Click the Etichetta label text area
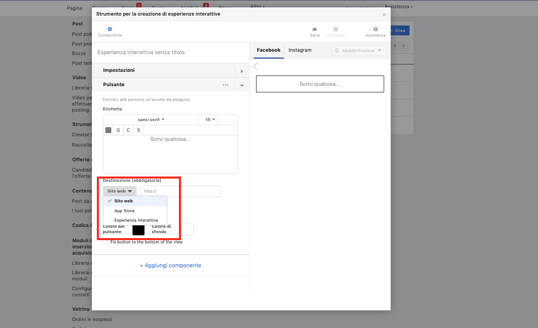Image resolution: width=538 pixels, height=328 pixels. (x=170, y=154)
